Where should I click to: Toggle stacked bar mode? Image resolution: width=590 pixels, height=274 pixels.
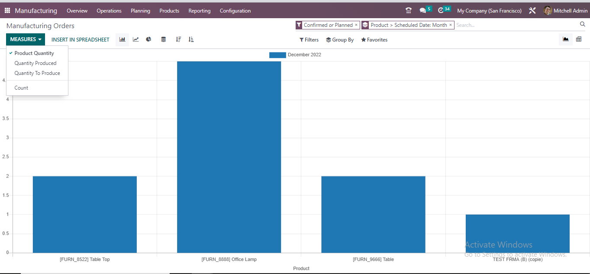[x=163, y=39]
